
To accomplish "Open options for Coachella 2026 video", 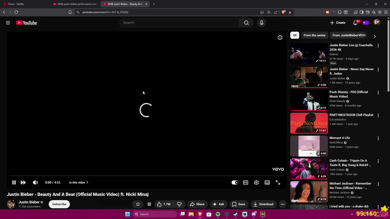I will click(x=378, y=46).
